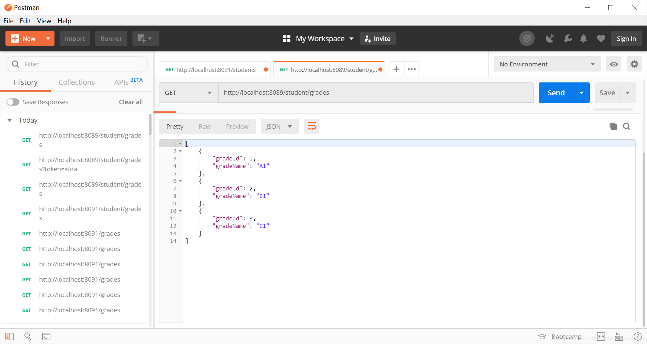
Task: Open the Save button dropdown arrow
Action: pos(628,93)
